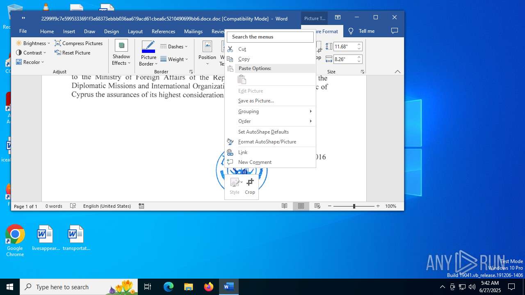The image size is (525, 295).
Task: Choose Link from context menu
Action: click(x=271, y=152)
